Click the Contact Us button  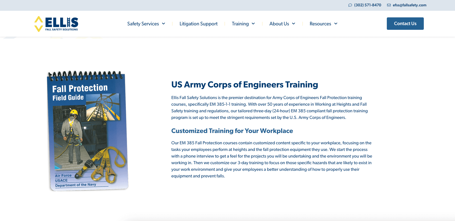point(405,23)
